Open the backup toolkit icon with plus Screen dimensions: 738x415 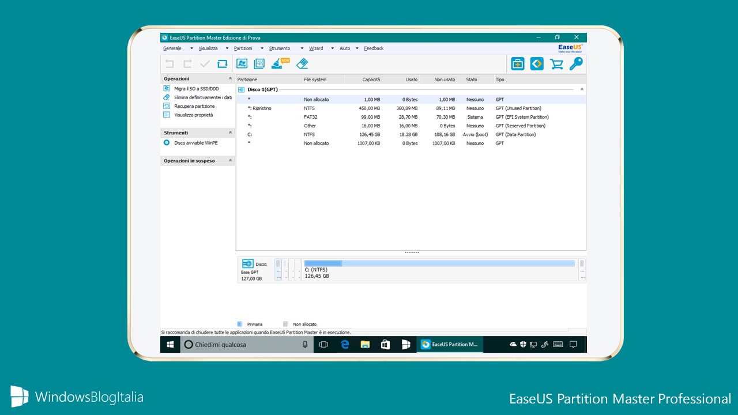(518, 63)
